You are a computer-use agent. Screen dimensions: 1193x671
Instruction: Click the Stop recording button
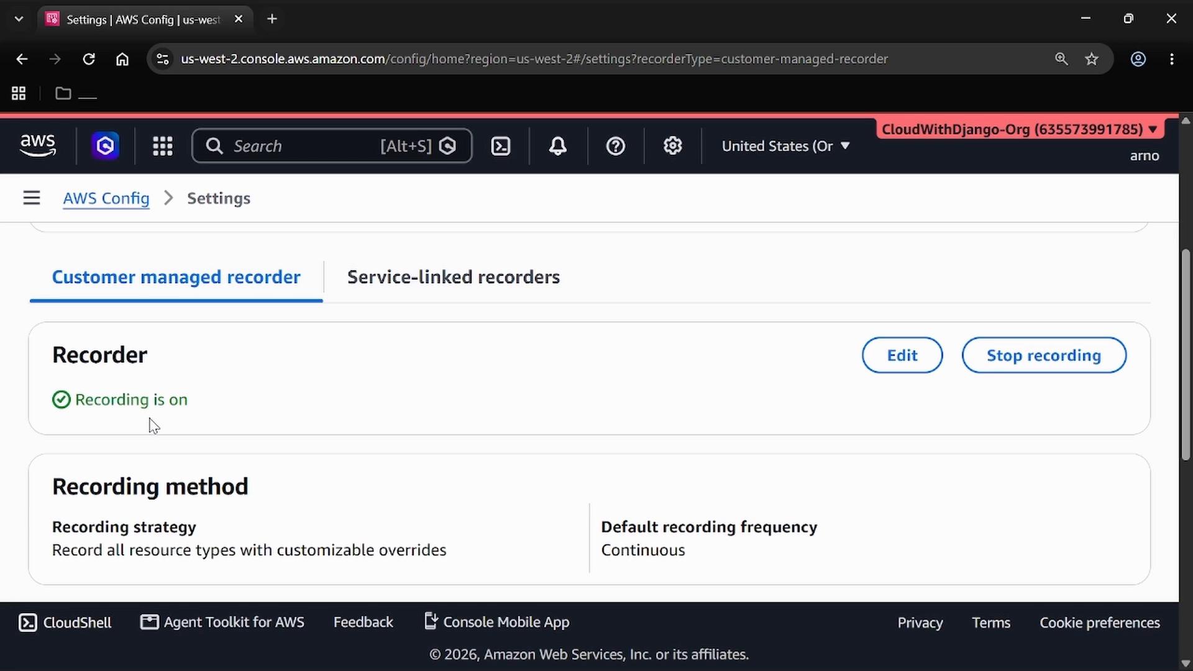(x=1044, y=355)
